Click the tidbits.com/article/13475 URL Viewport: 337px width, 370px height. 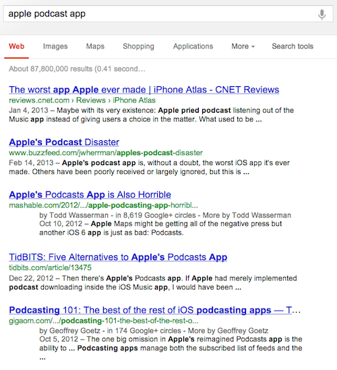click(50, 268)
